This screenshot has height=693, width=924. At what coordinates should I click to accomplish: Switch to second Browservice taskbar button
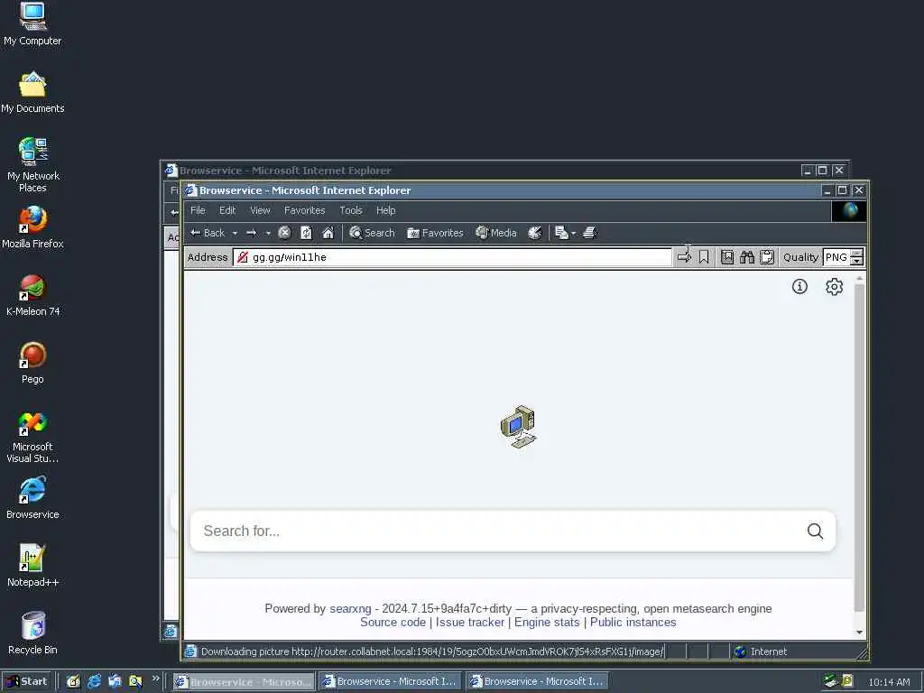click(x=390, y=681)
